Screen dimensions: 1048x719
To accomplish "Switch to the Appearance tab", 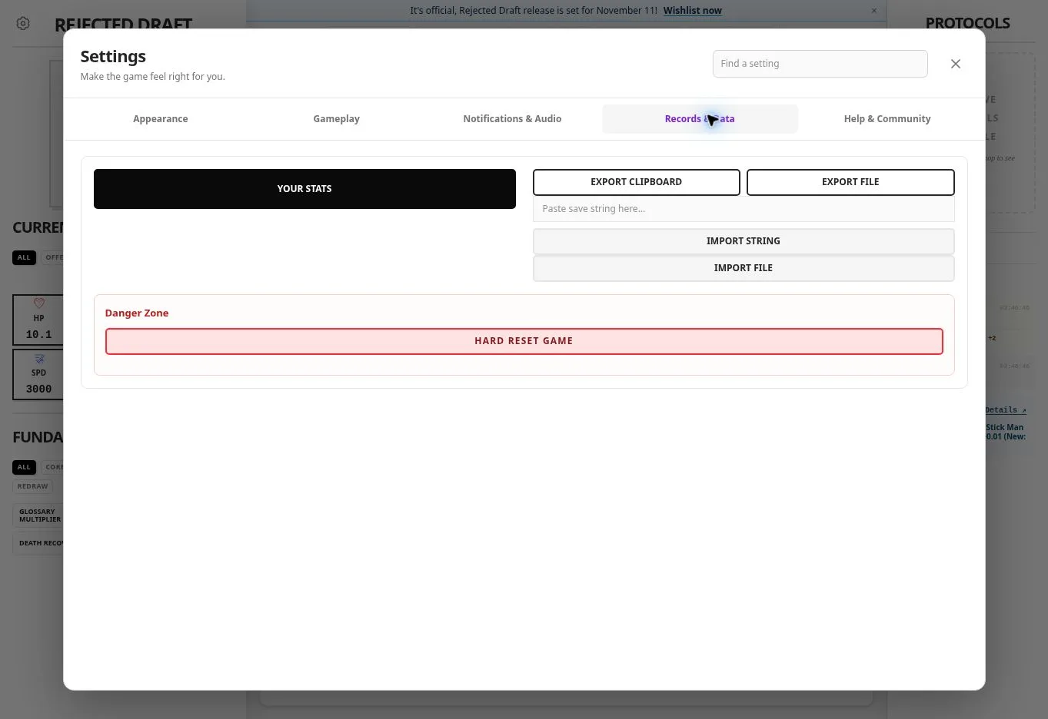I will pos(161,119).
